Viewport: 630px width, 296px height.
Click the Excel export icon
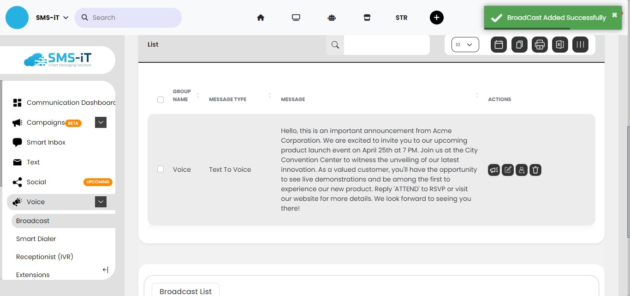click(560, 45)
